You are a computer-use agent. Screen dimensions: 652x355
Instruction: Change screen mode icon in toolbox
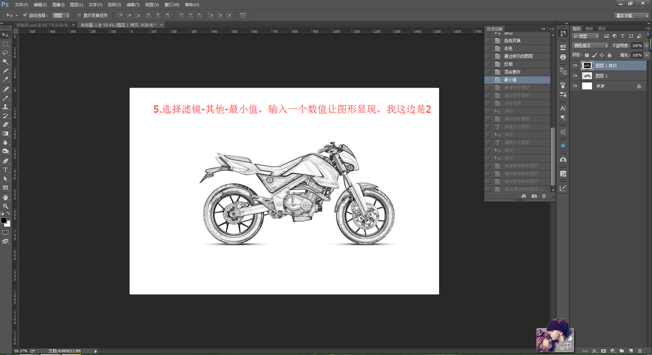pos(5,241)
